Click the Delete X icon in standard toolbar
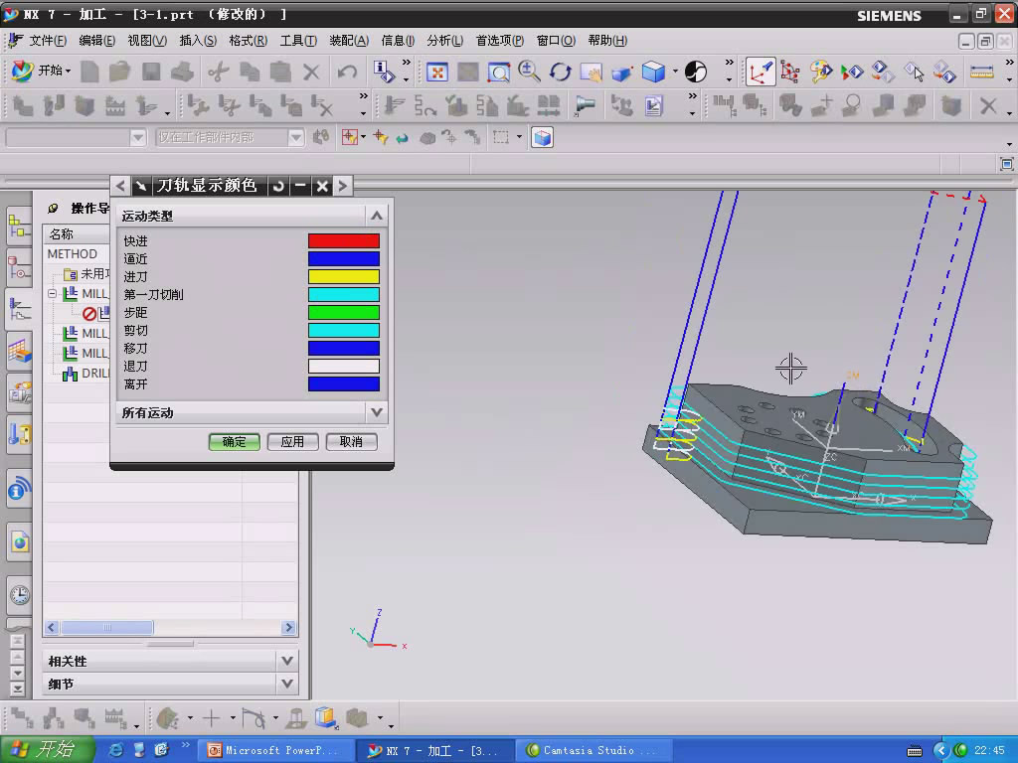Viewport: 1018px width, 763px height. tap(311, 72)
